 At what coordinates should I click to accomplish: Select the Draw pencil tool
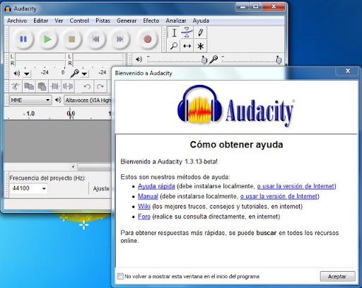200,33
